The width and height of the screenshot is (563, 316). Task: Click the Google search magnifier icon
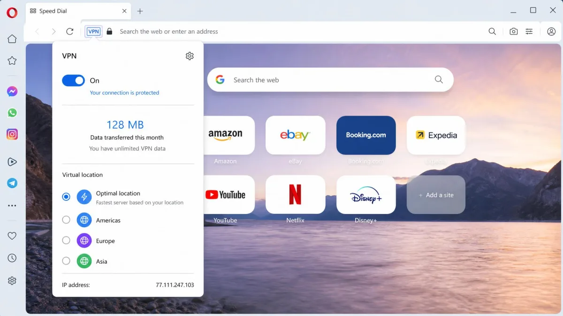(439, 80)
